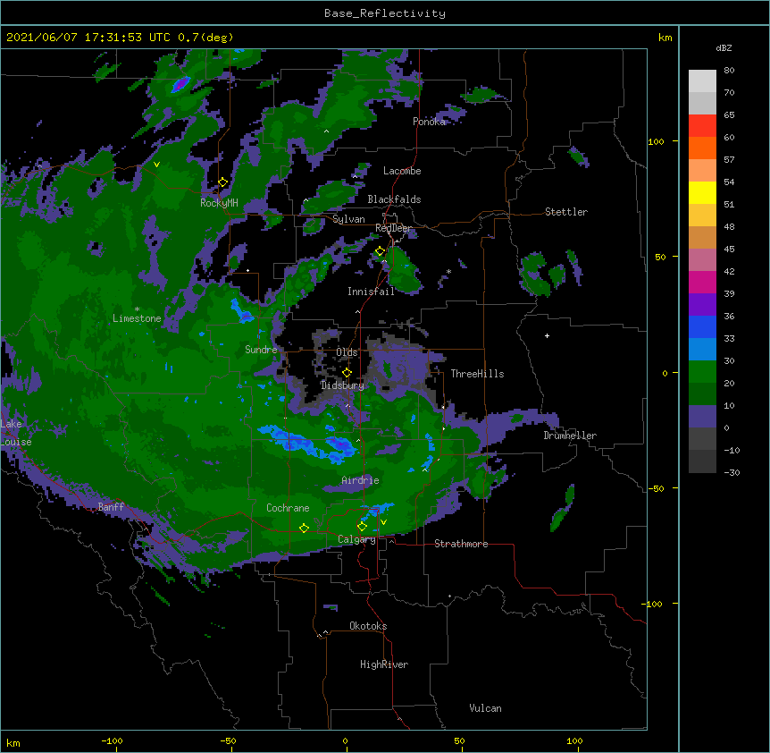770x753 pixels.
Task: Click the RedDeer city label
Action: point(393,228)
